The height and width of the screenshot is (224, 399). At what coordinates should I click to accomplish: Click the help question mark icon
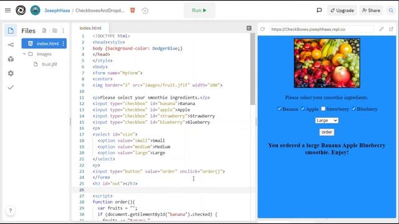pos(11,210)
